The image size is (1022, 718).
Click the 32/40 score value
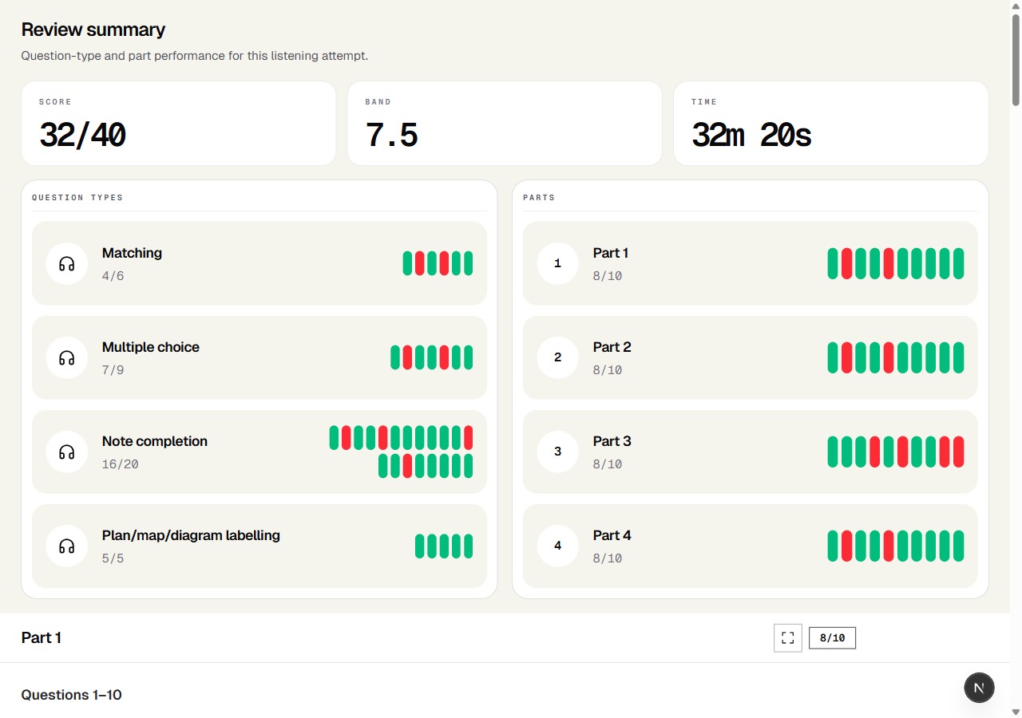(82, 135)
